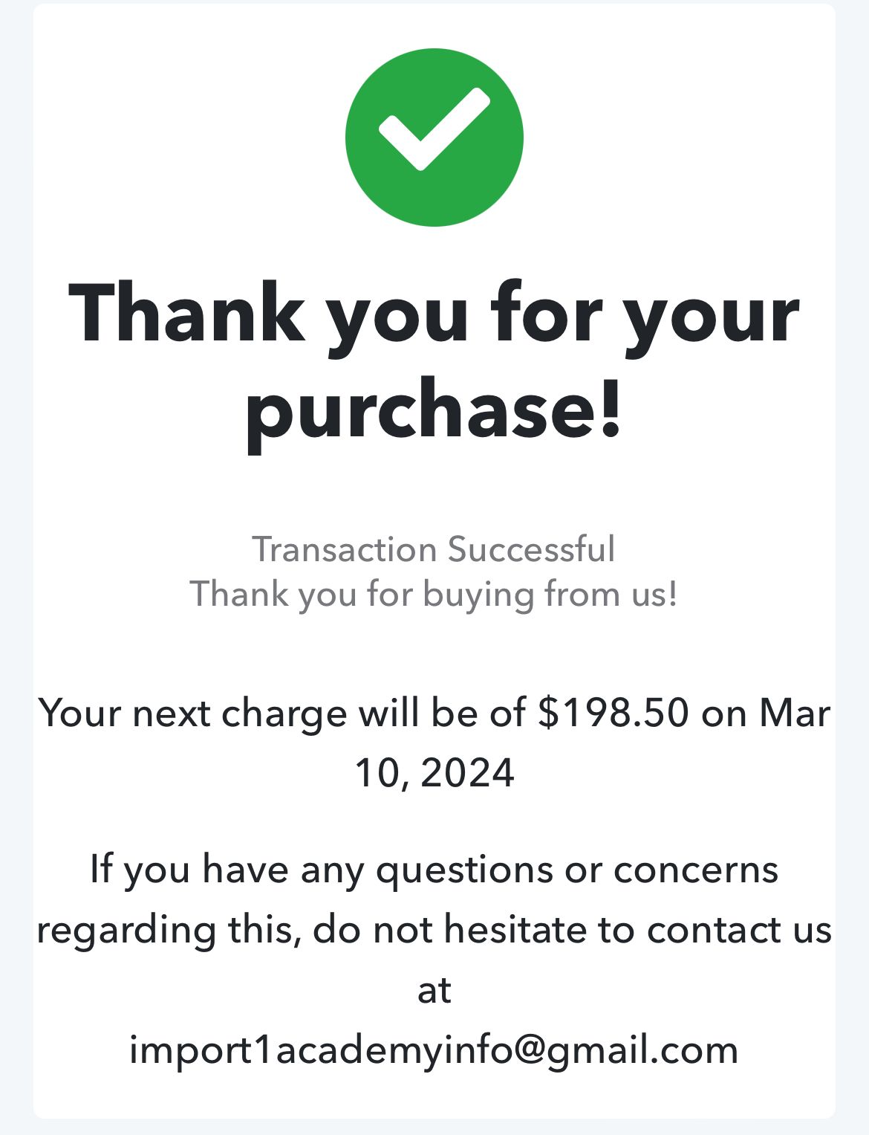Click the word 'Mar' in charge date
Screen dimensions: 869x1135
point(794,713)
